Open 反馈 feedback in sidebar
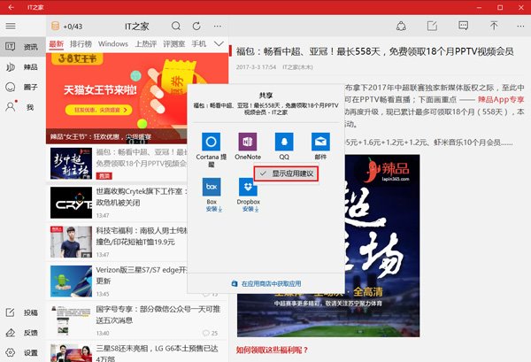531x362 pixels. tap(23, 333)
